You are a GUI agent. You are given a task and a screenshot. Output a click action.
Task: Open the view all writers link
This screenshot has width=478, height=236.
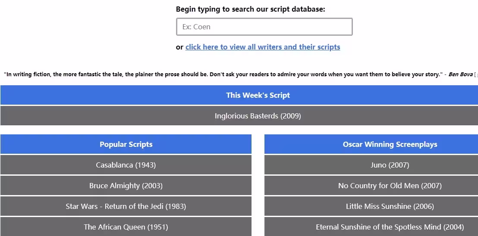click(x=262, y=47)
